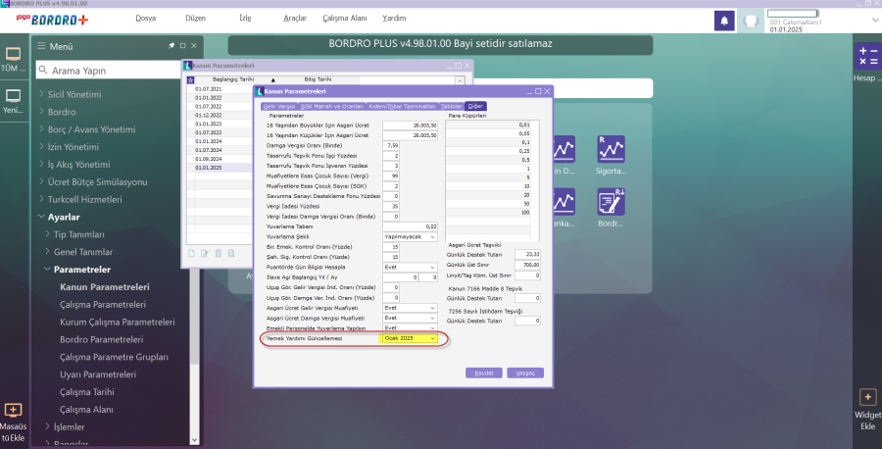882x449 pixels.
Task: Open the İzle menu
Action: (245, 18)
